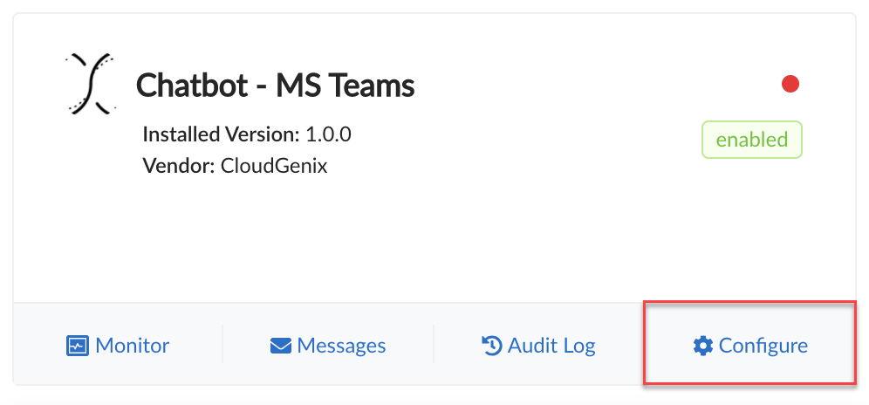Click the CloudGenix logo icon
This screenshot has height=405, width=869.
coord(92,84)
